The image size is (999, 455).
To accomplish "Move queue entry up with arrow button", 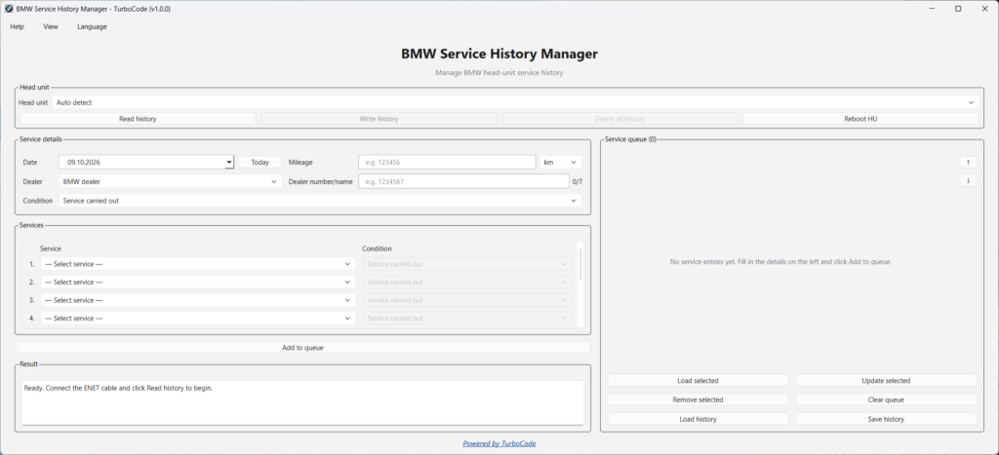I will pos(968,163).
